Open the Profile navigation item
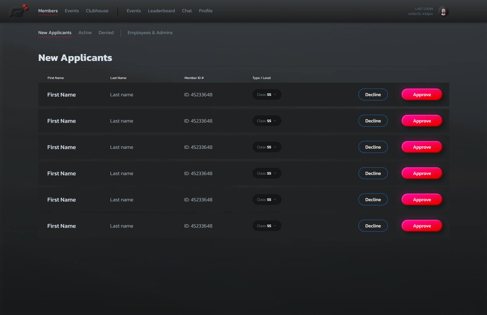 tap(206, 11)
